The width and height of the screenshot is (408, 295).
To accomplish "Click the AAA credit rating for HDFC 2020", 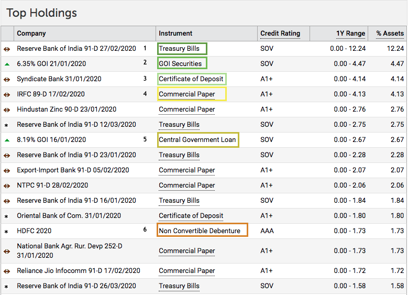I will pos(267,231).
